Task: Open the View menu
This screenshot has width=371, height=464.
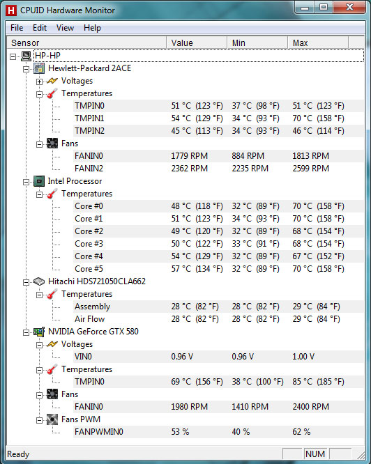Action: click(x=65, y=28)
